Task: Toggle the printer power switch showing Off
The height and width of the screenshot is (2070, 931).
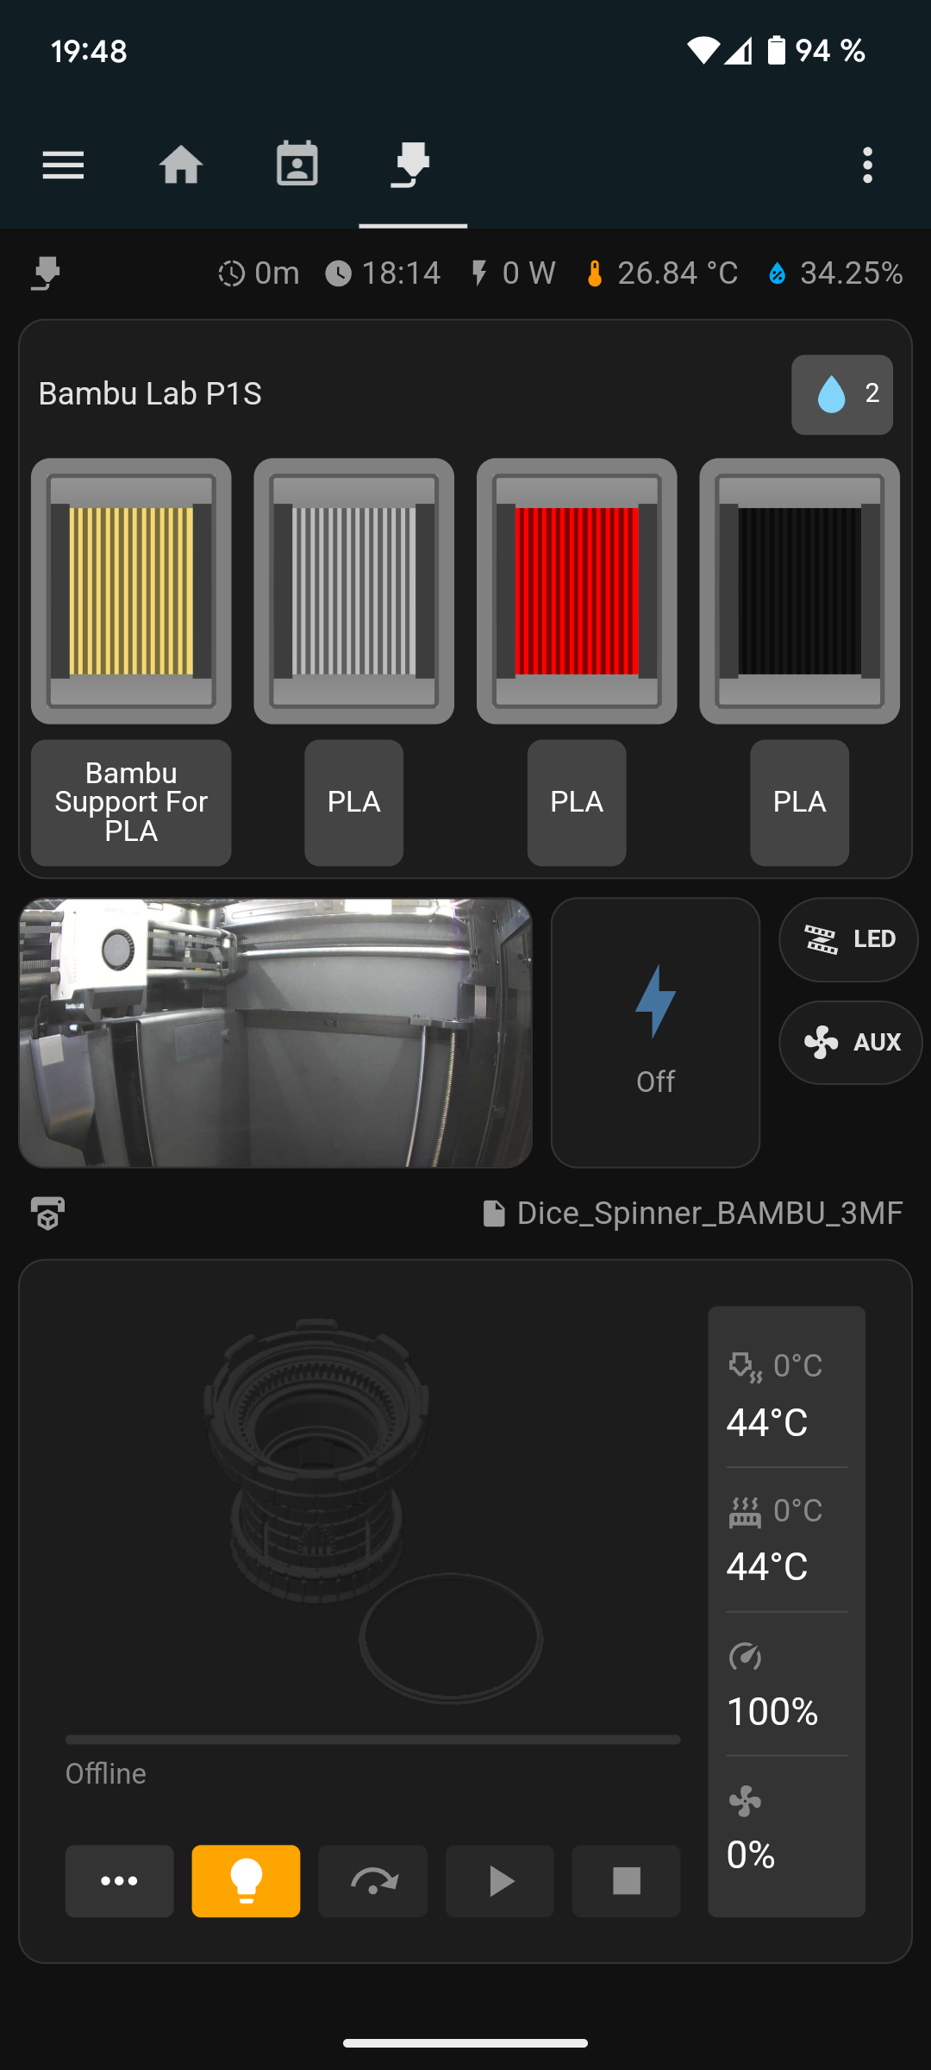Action: pos(655,1032)
